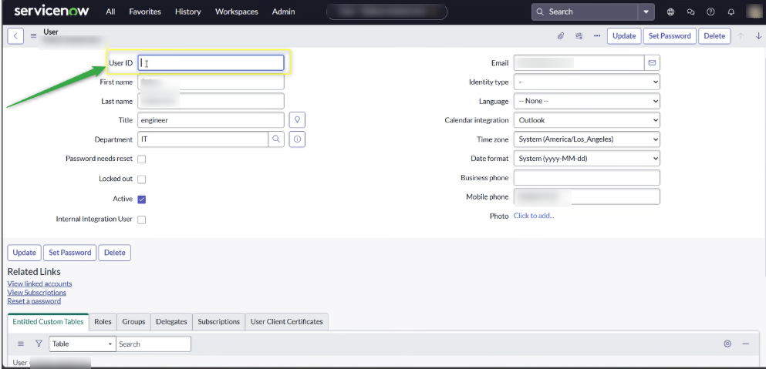Open the globe scope selector icon
The image size is (766, 369).
[x=671, y=12]
